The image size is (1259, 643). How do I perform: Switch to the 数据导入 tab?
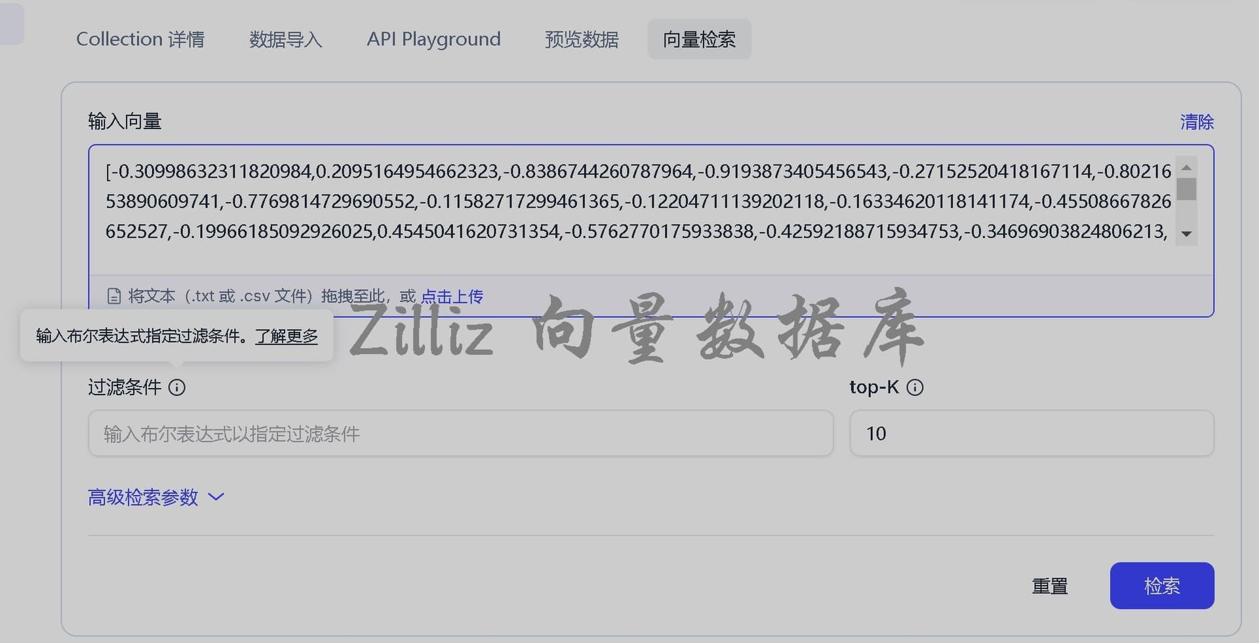[285, 39]
